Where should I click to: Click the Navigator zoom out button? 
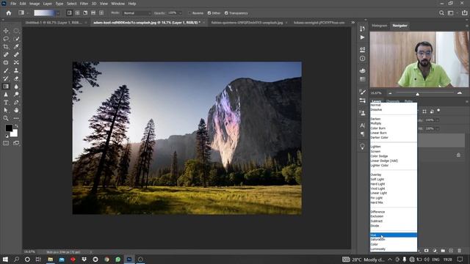coord(390,93)
